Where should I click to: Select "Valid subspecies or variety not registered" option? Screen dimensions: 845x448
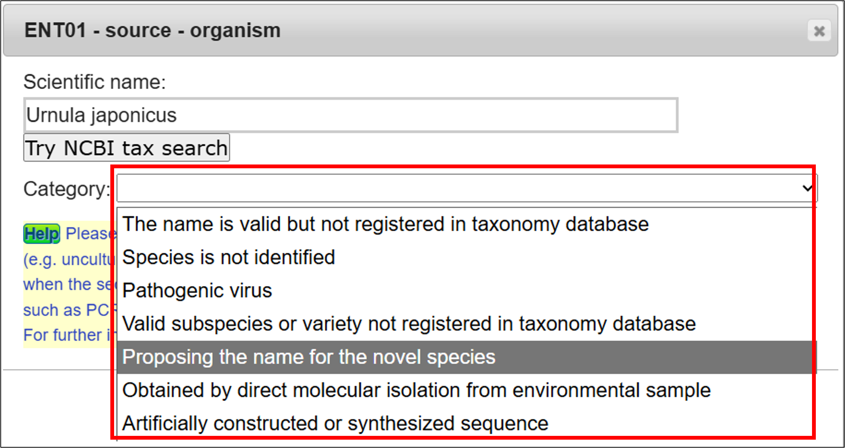tap(409, 324)
